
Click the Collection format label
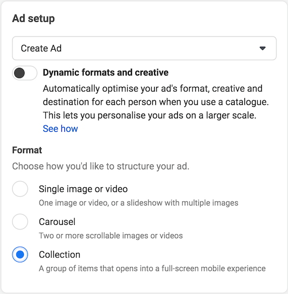(x=60, y=255)
